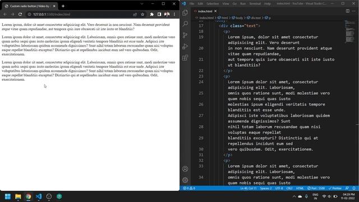Share this page from the address bar
This screenshot has width=359, height=202.
coord(135,14)
